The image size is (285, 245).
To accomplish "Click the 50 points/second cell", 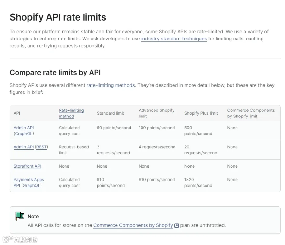I will (114, 128).
